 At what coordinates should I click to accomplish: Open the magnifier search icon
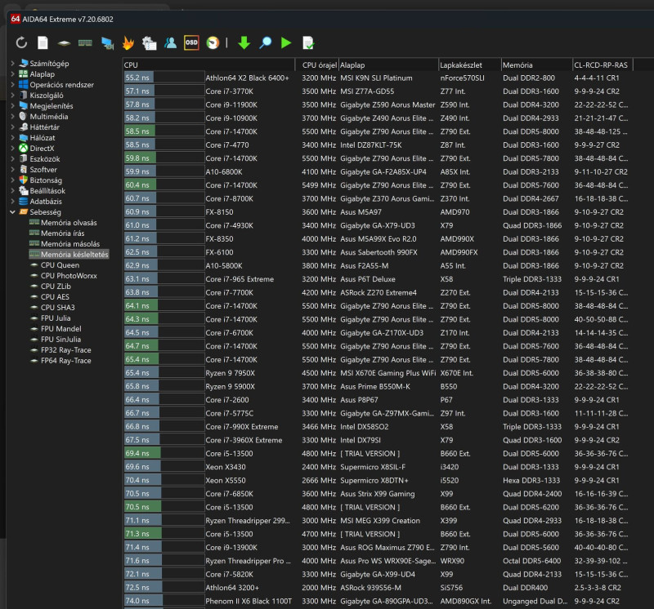pos(265,42)
